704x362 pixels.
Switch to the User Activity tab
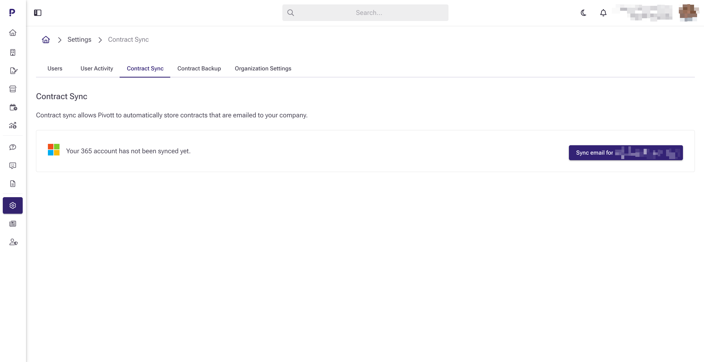97,68
